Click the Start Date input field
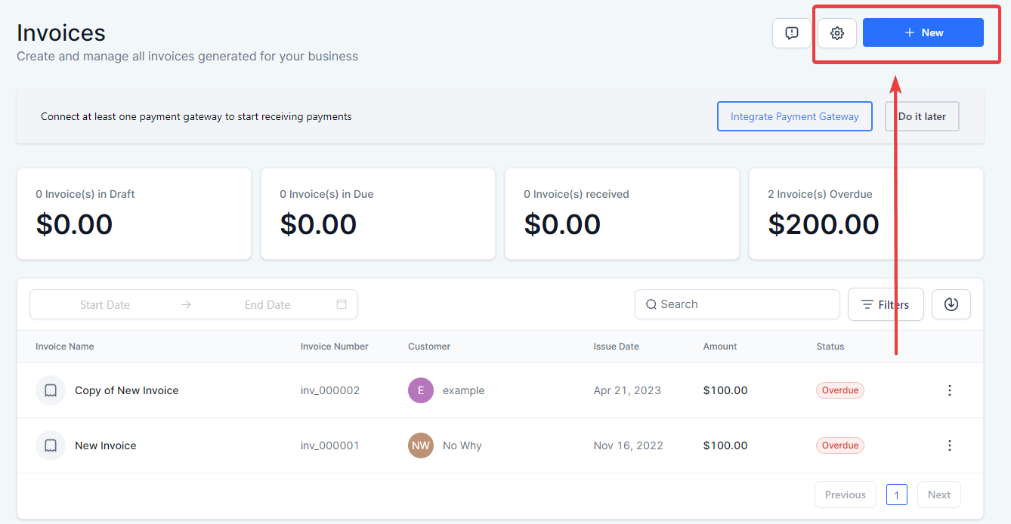The width and height of the screenshot is (1011, 524). [105, 304]
